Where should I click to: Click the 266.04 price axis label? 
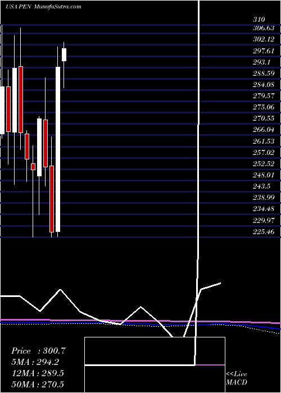point(263,130)
